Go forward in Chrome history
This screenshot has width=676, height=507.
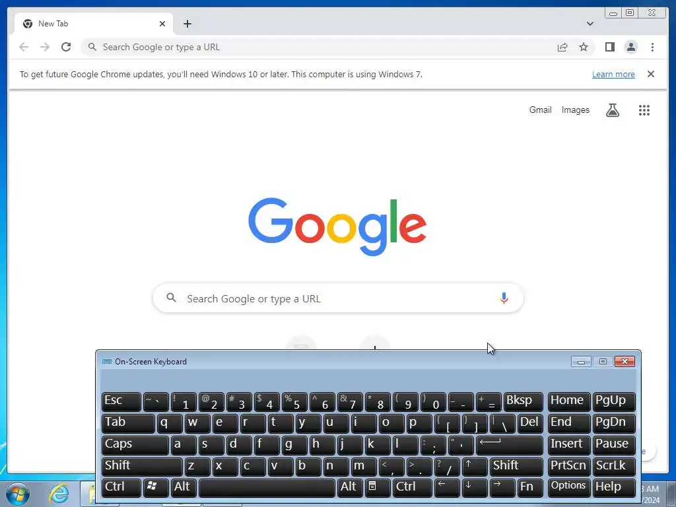coord(45,47)
